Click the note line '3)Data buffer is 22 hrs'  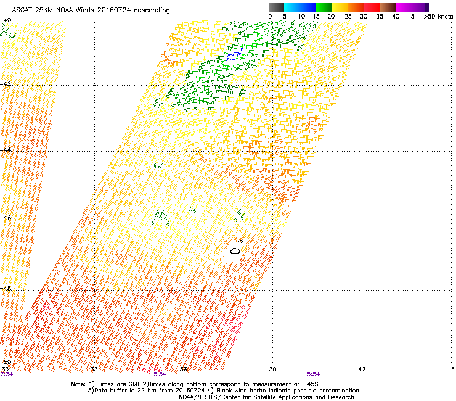pos(223,391)
